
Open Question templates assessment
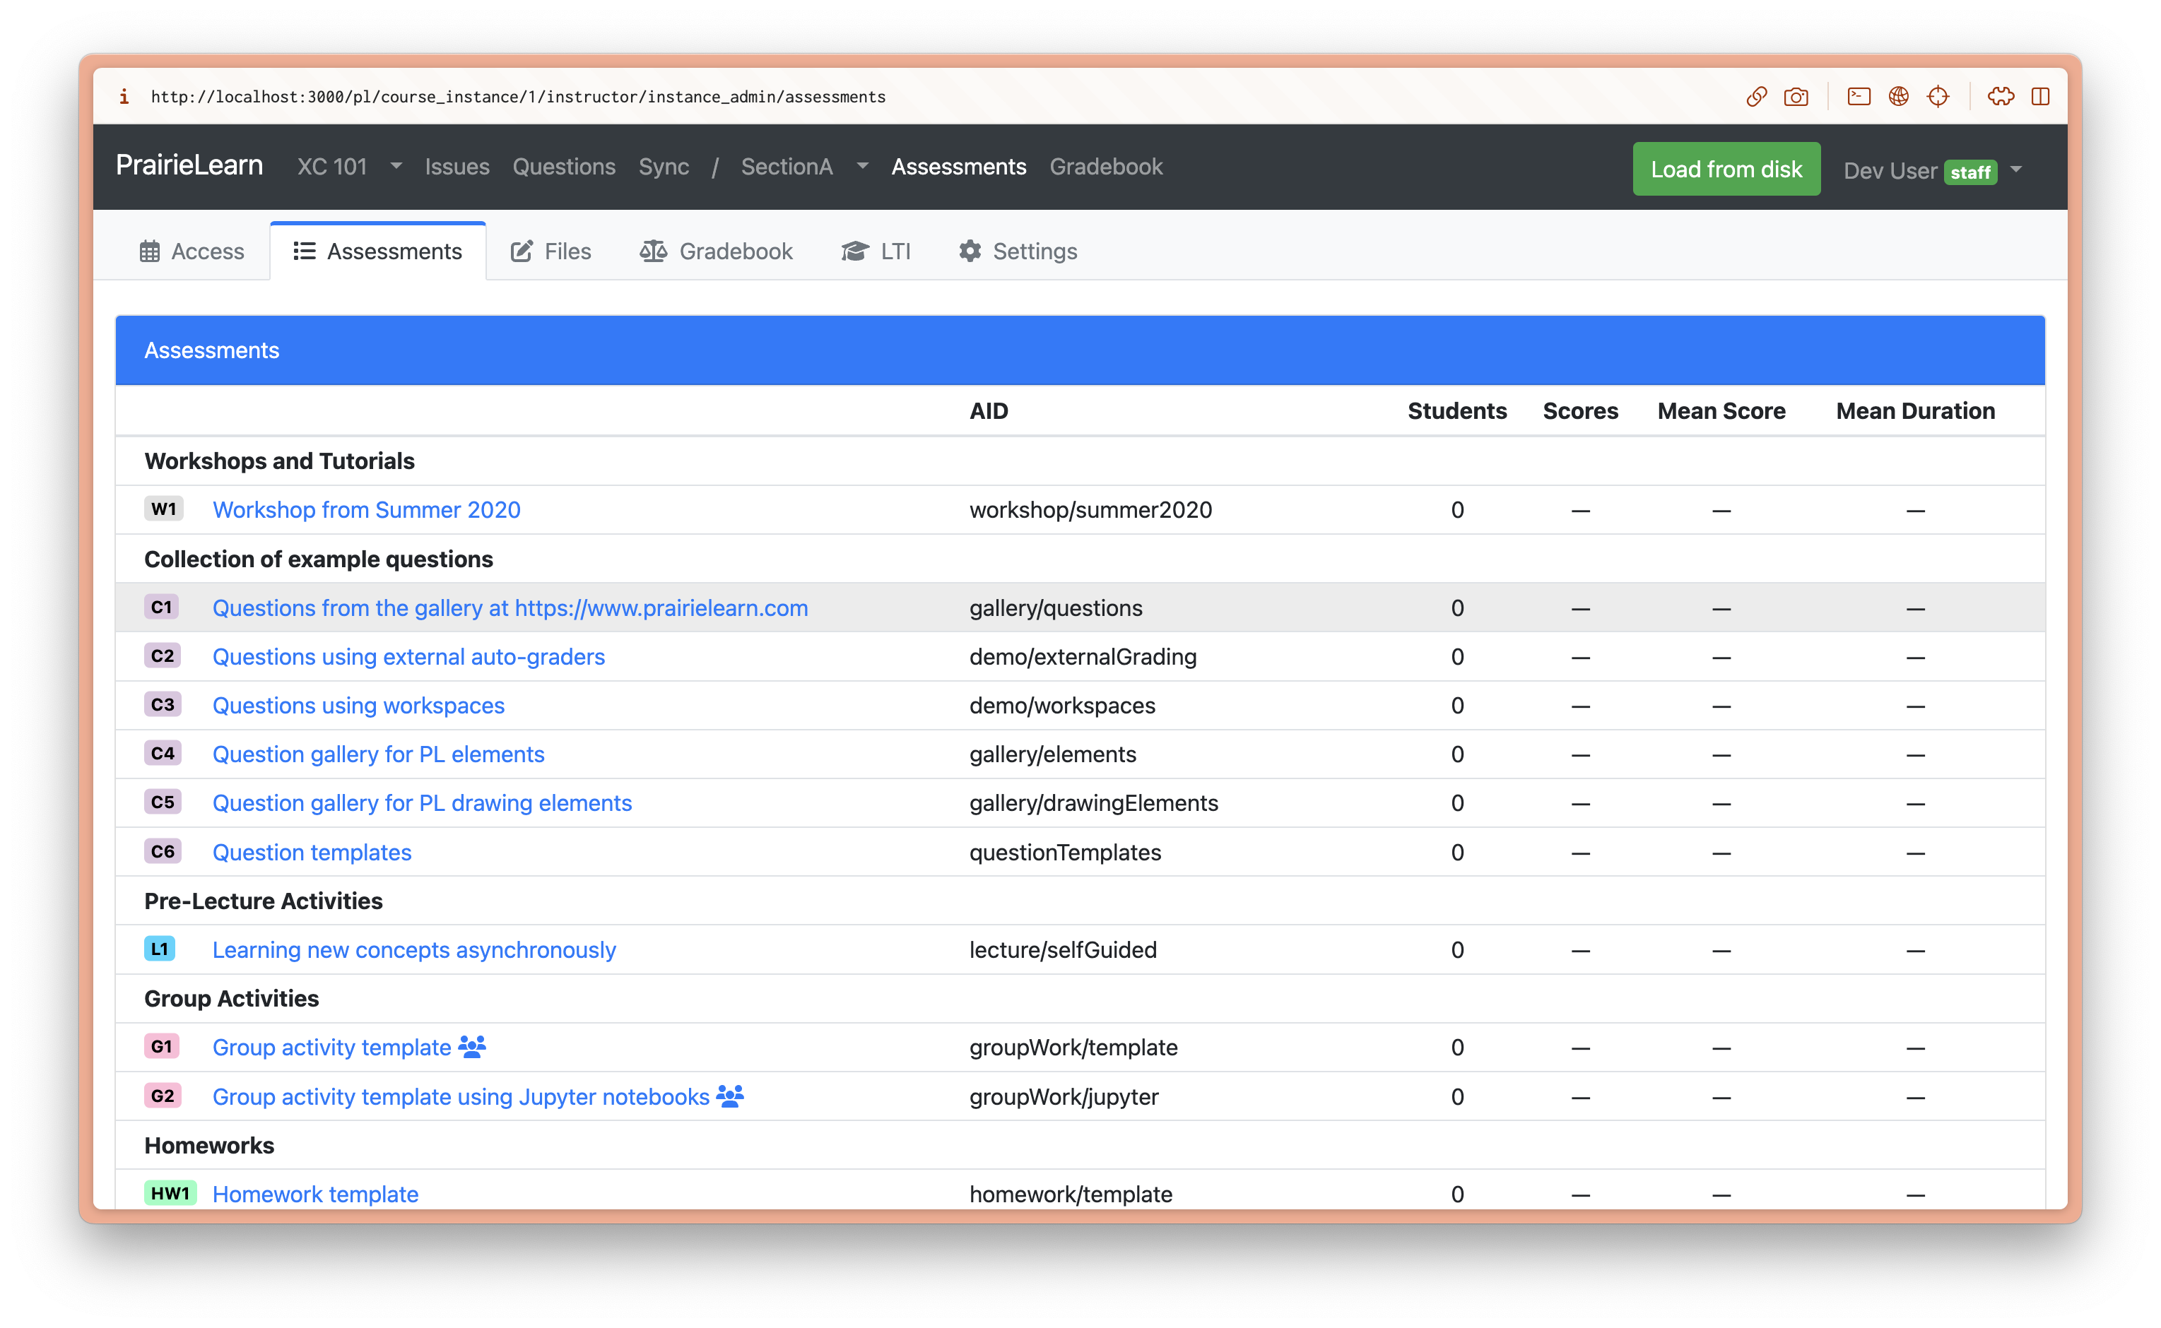(x=312, y=852)
